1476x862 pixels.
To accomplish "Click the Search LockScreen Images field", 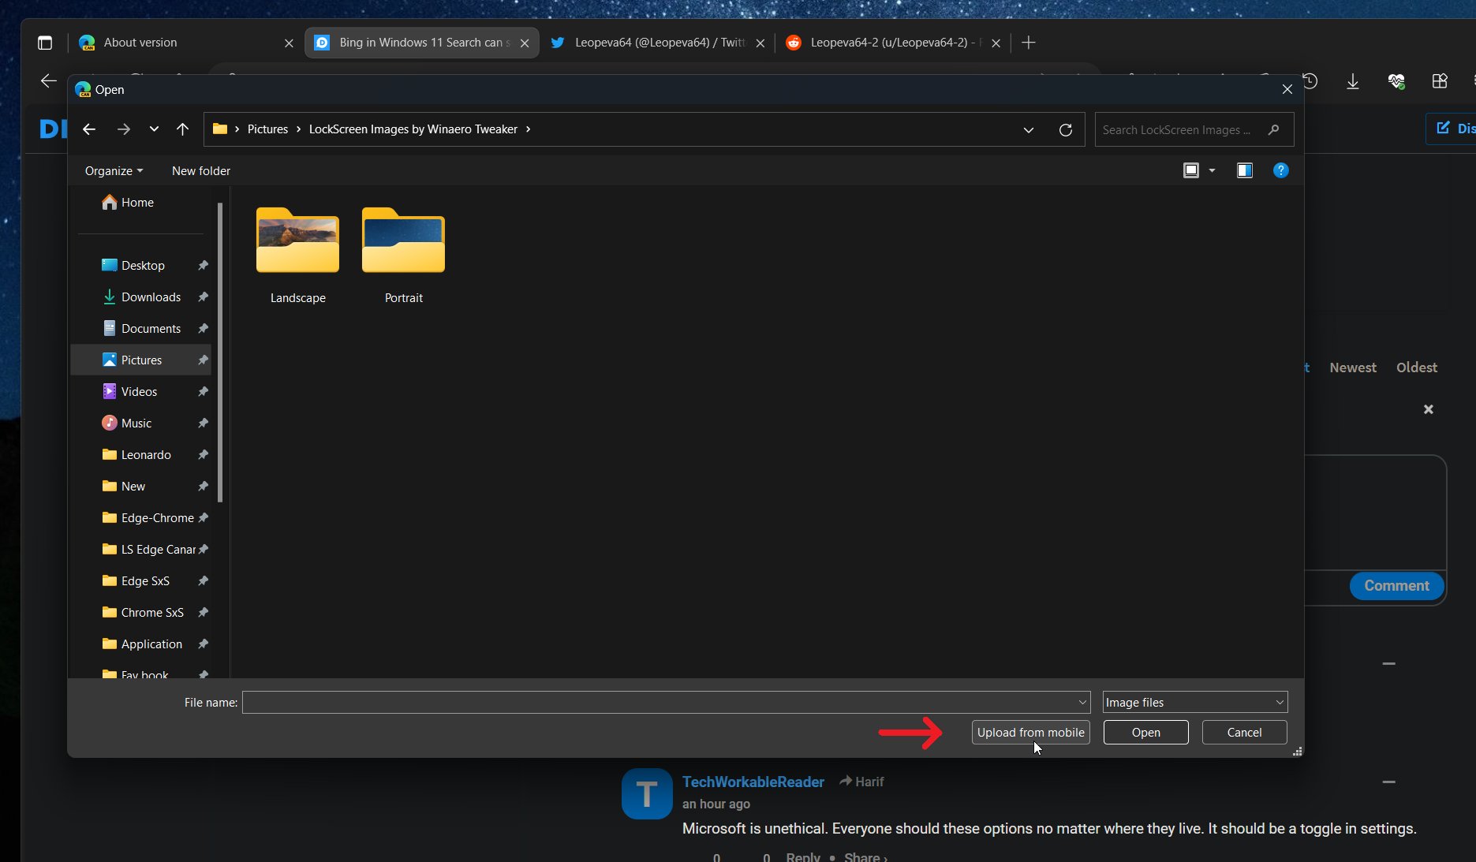I will (1194, 130).
